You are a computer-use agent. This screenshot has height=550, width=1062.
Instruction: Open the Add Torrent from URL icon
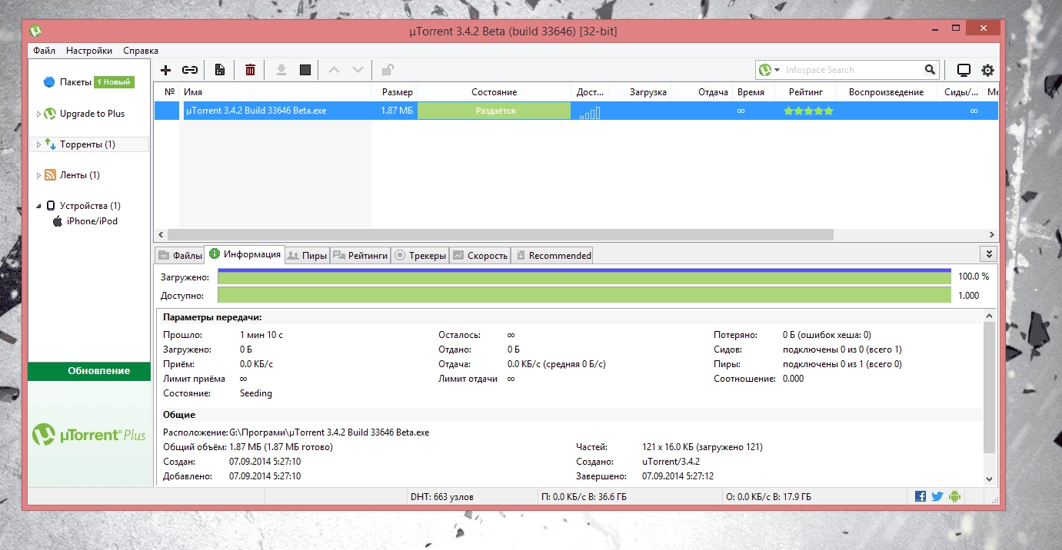(189, 69)
